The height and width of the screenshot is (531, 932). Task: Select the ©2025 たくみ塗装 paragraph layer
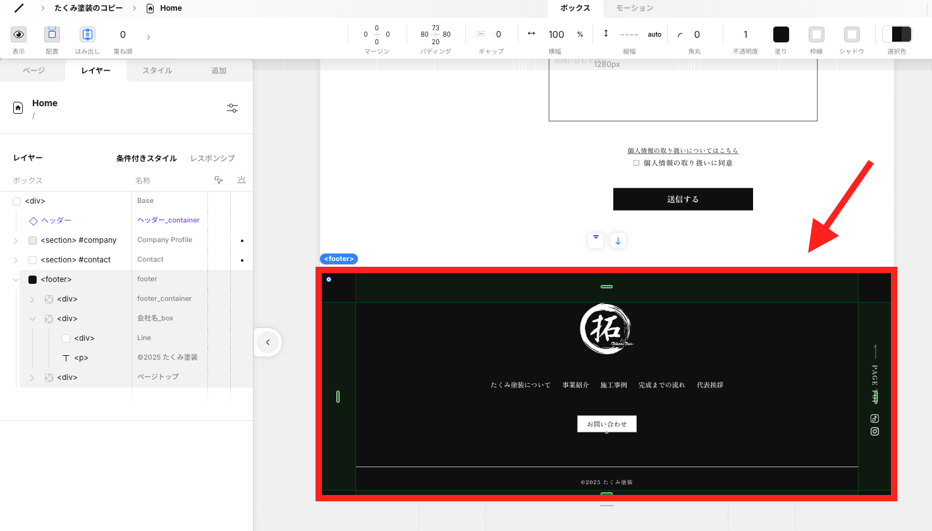click(81, 358)
